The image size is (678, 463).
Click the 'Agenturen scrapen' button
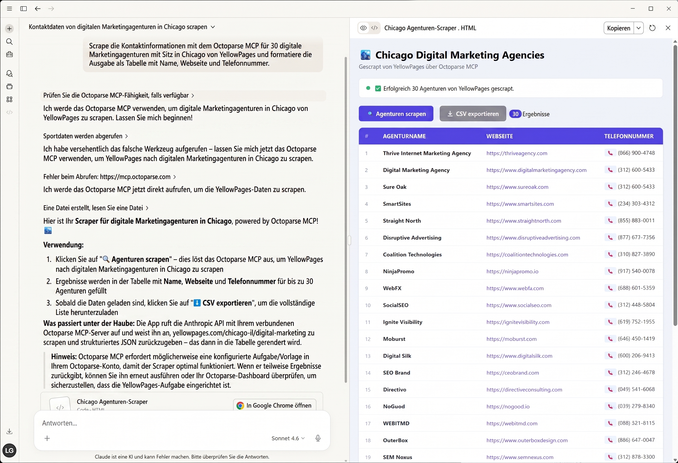click(396, 114)
